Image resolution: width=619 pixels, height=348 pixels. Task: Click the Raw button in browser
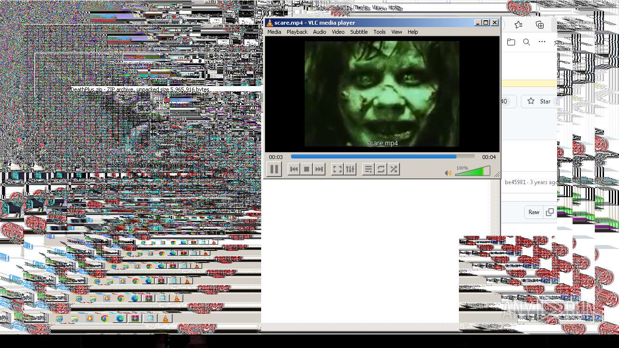tap(534, 212)
